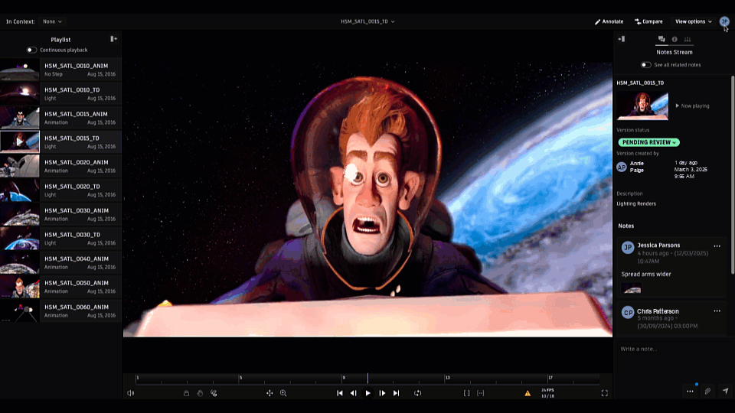The width and height of the screenshot is (735, 413).
Task: Click the bracket-arrows range icon
Action: [x=481, y=393]
